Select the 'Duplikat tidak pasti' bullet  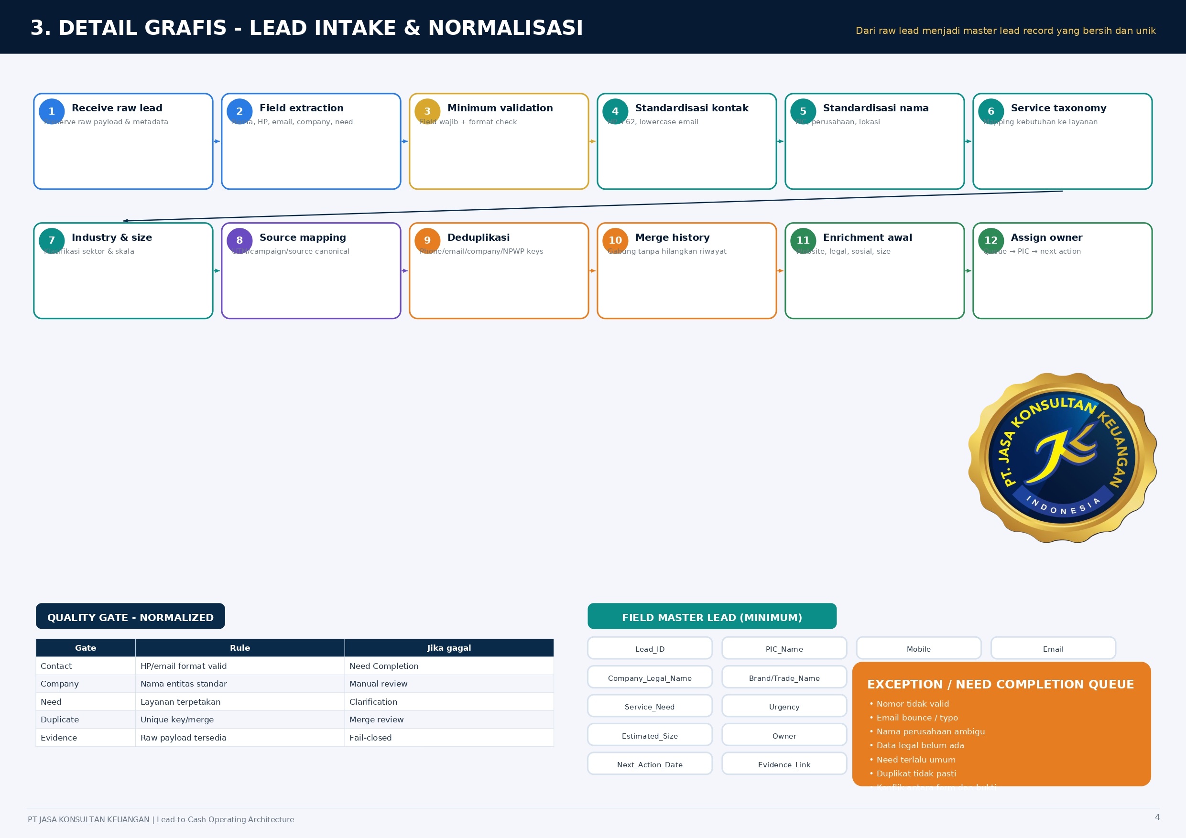click(x=912, y=774)
